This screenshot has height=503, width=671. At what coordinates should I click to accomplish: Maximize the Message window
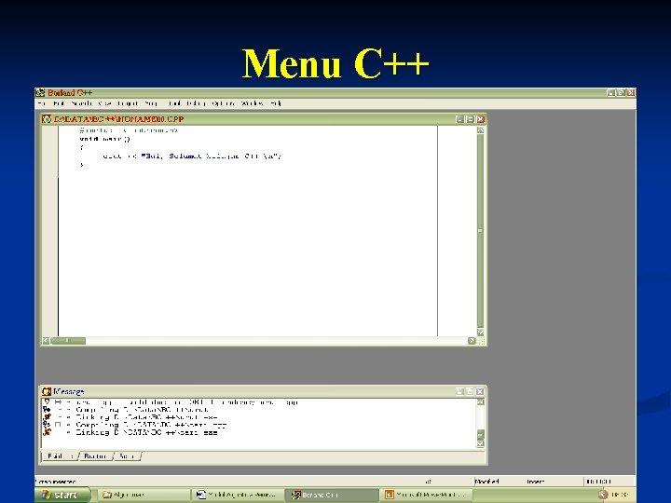[x=470, y=391]
